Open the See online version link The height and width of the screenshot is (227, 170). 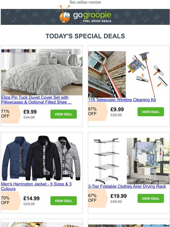(x=85, y=2)
